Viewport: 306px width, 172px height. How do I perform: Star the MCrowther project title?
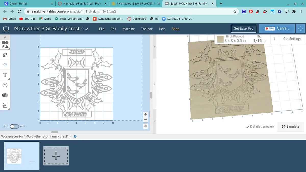pyautogui.click(x=82, y=29)
